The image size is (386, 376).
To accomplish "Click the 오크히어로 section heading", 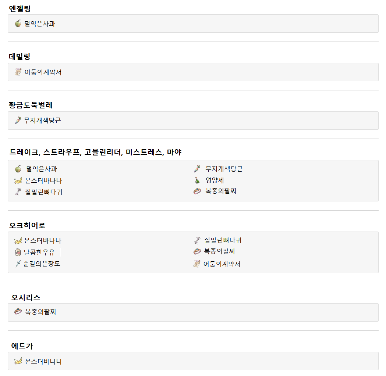I will (x=27, y=226).
